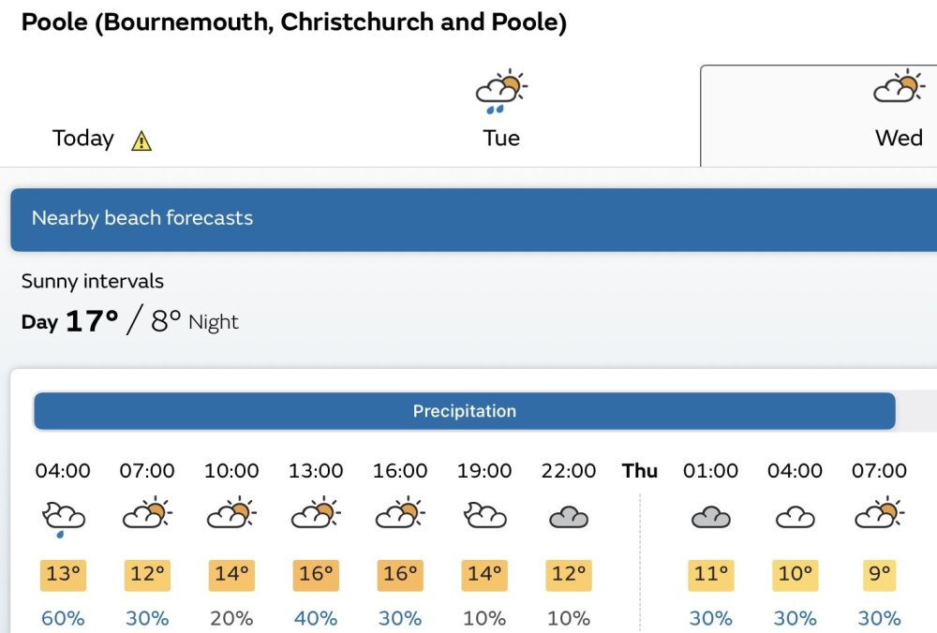Screen dimensions: 937x633
Task: Switch to the Tue forecast tab
Action: click(501, 138)
